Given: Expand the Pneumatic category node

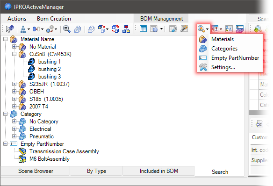Looking at the screenshot, I should pos(14,136).
